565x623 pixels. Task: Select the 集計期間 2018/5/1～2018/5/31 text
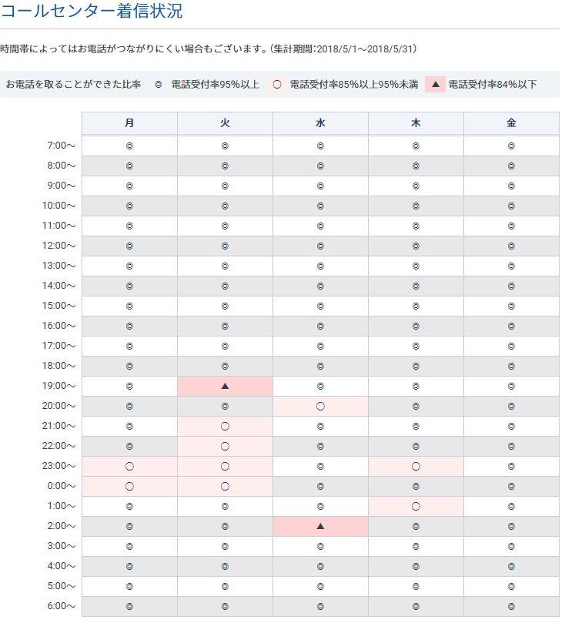[344, 49]
